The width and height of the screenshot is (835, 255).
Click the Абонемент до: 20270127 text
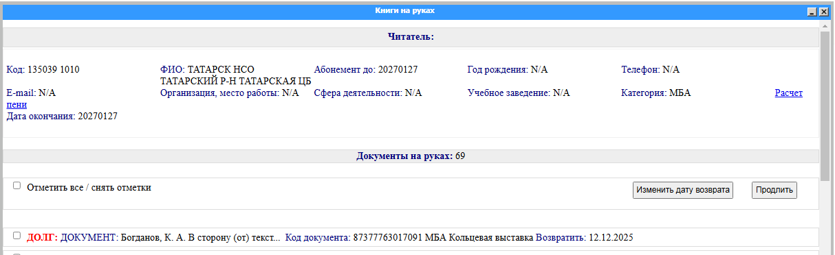[366, 70]
